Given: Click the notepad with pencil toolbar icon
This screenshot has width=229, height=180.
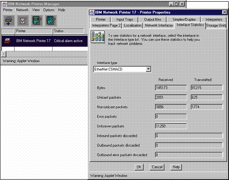Looking at the screenshot, I should [37, 20].
